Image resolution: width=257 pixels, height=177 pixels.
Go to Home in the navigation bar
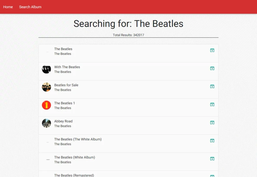coord(8,7)
